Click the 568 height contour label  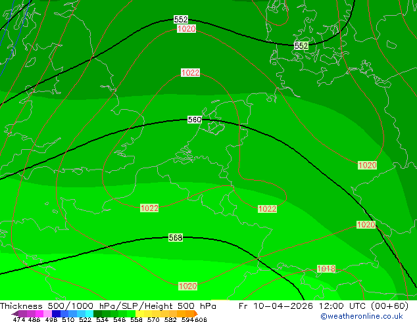(176, 237)
